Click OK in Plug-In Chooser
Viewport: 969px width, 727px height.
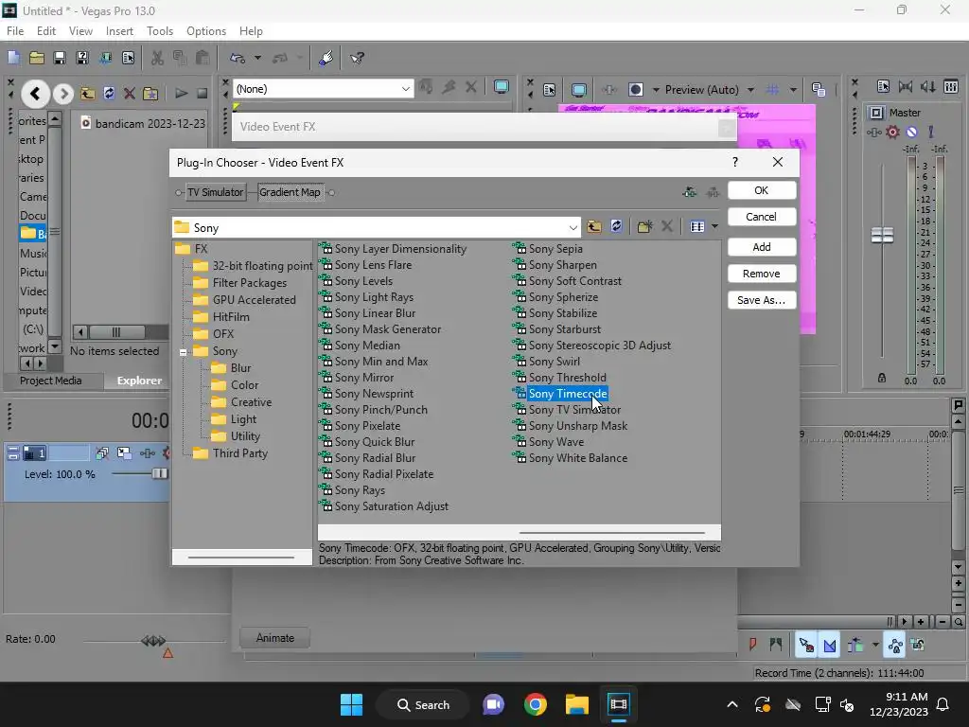762,190
